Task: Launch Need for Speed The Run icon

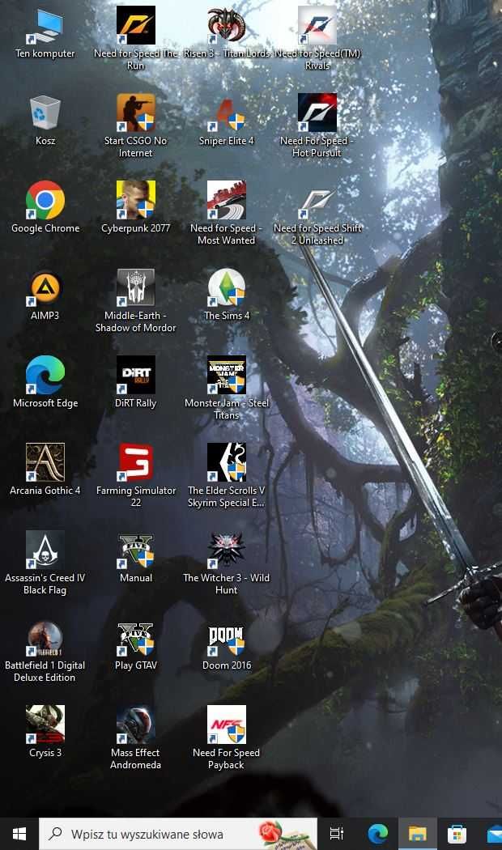Action: point(135,25)
